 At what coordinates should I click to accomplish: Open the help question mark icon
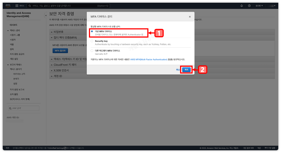point(249,6)
